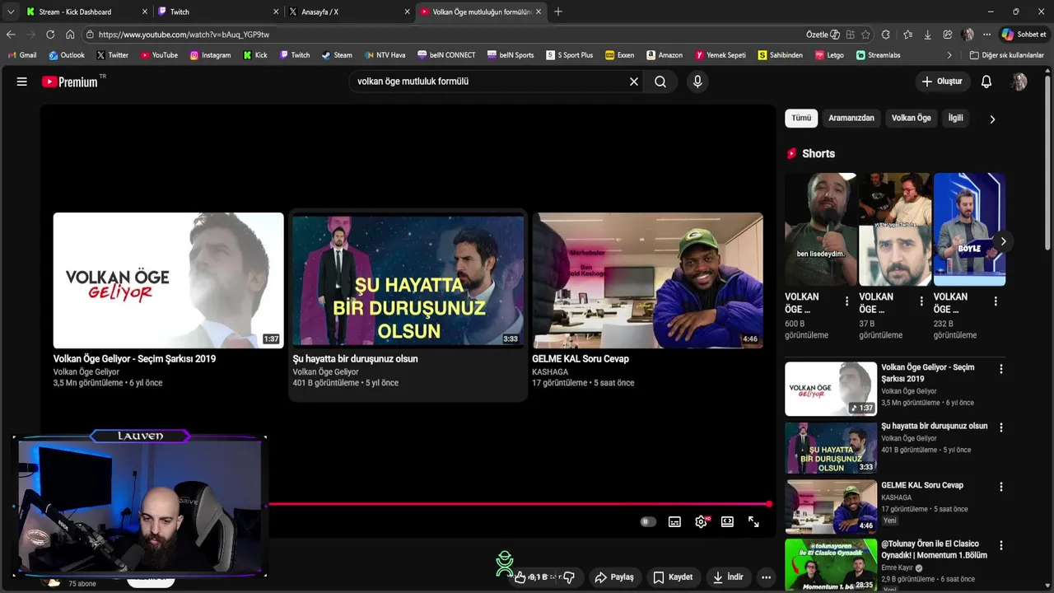This screenshot has width=1054, height=593.
Task: Go to browser home page
Action: pyautogui.click(x=70, y=35)
